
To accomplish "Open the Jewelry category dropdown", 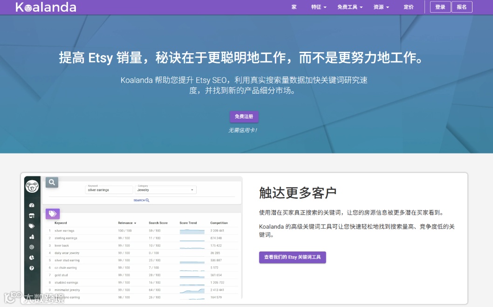I will pyautogui.click(x=165, y=189).
